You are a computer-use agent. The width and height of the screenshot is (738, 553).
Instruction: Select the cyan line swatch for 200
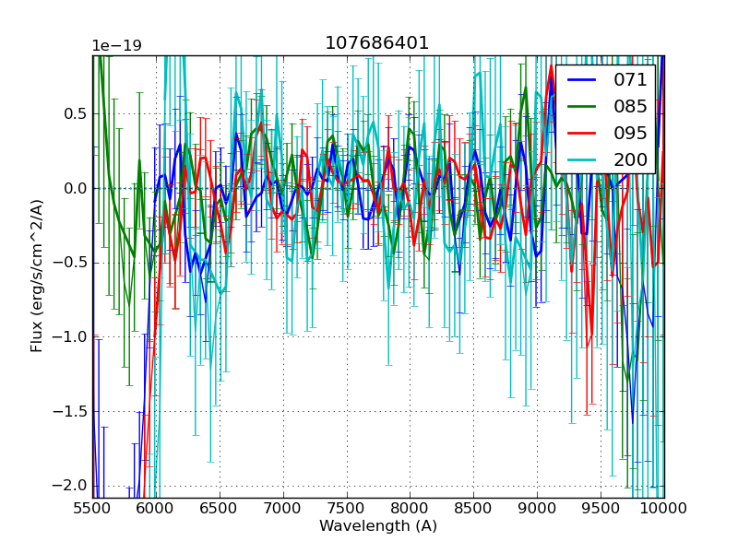pos(581,160)
